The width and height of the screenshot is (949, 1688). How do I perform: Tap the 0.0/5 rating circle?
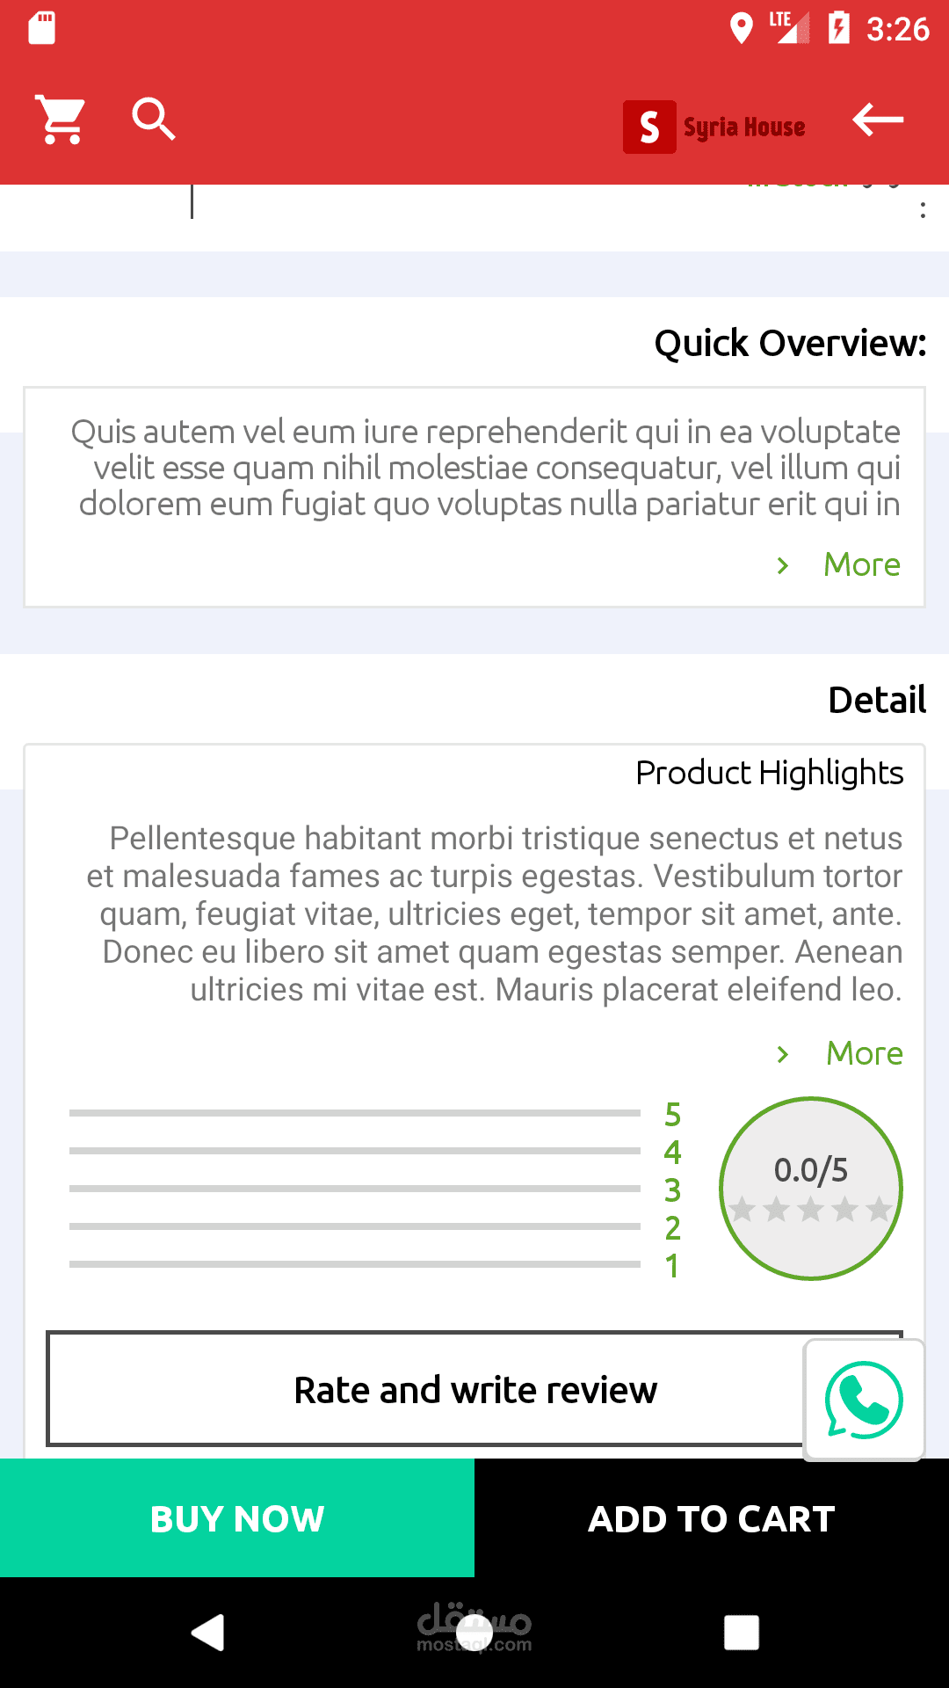pos(810,1189)
